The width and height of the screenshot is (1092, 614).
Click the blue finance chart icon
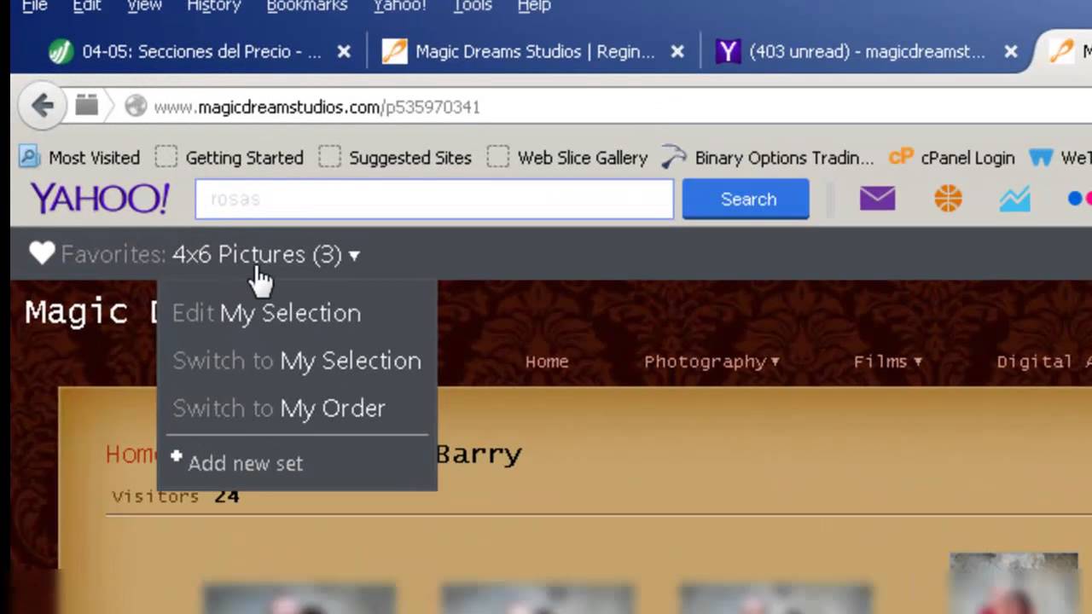tap(1014, 200)
